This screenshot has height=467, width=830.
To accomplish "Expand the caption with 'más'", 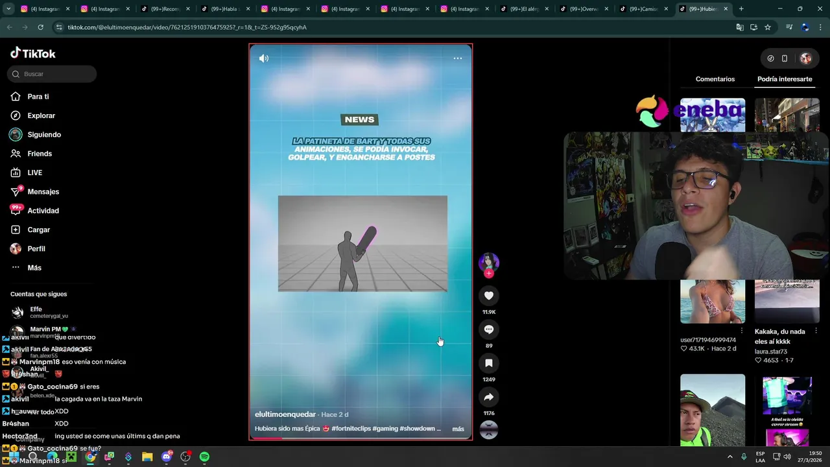I will pyautogui.click(x=458, y=429).
